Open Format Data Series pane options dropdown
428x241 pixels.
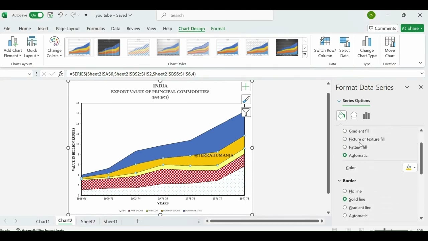coord(407,87)
